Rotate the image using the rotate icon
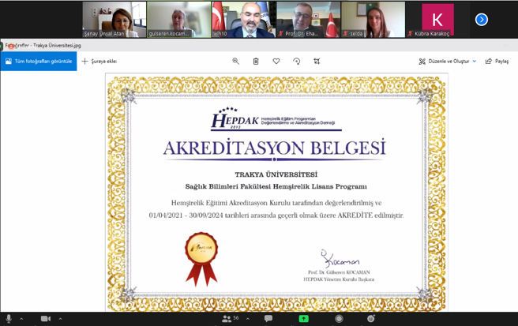 coord(297,61)
